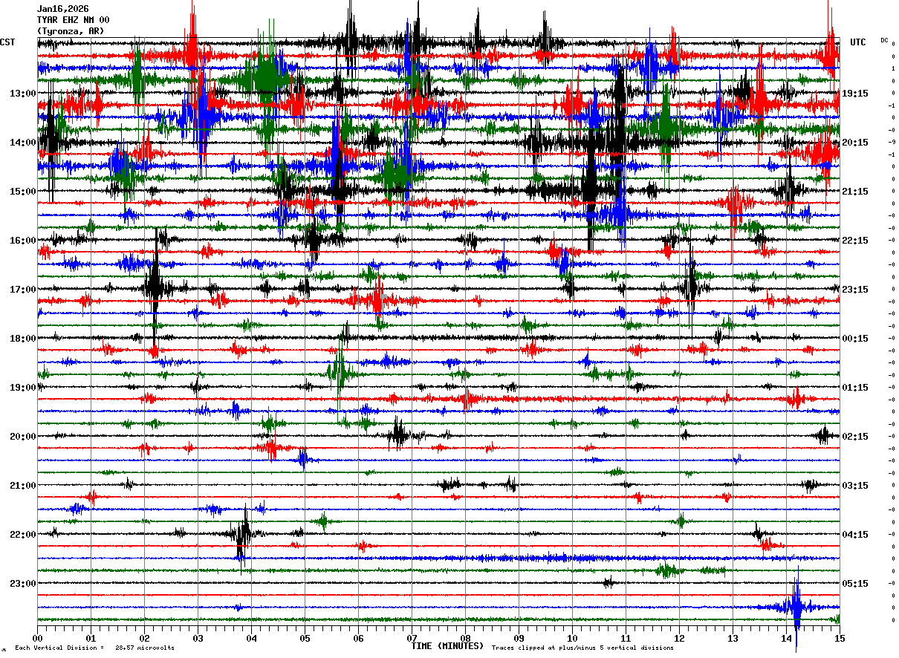Viewport: 899px width, 658px height.
Task: Click the (Tyronza, AR) location text
Action: (71, 31)
